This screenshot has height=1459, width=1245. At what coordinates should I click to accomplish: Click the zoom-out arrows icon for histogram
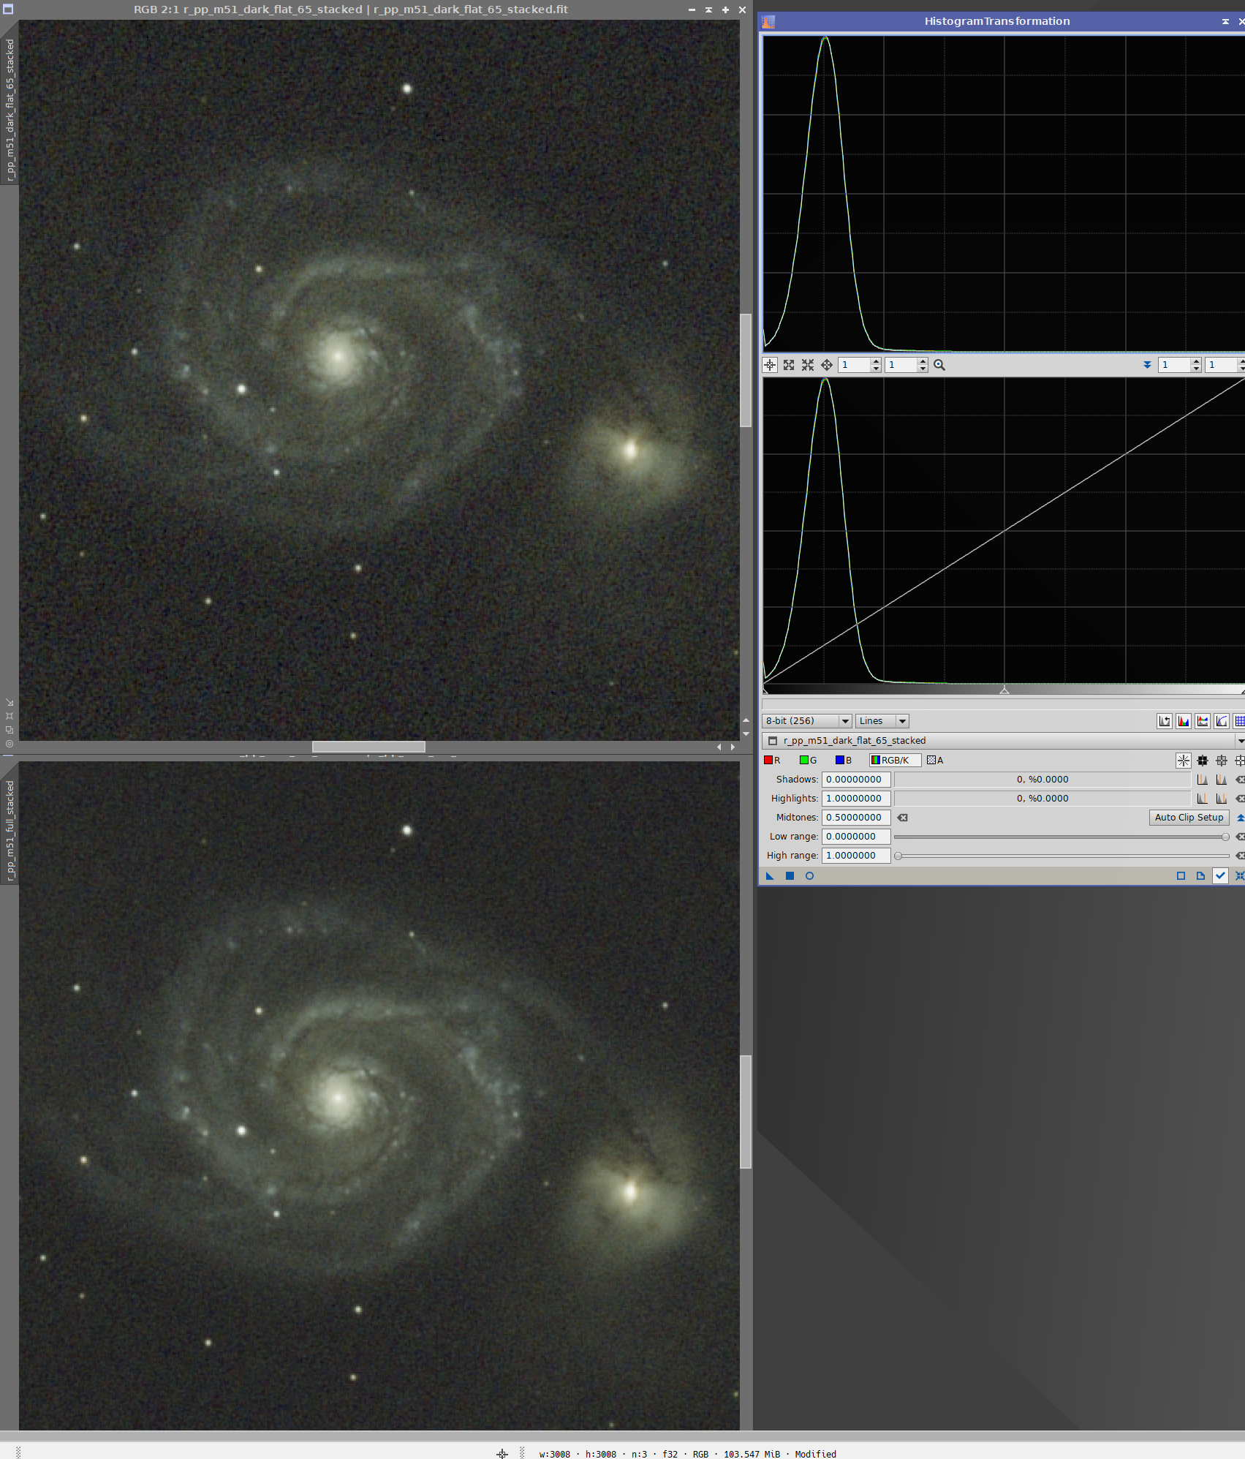point(808,365)
